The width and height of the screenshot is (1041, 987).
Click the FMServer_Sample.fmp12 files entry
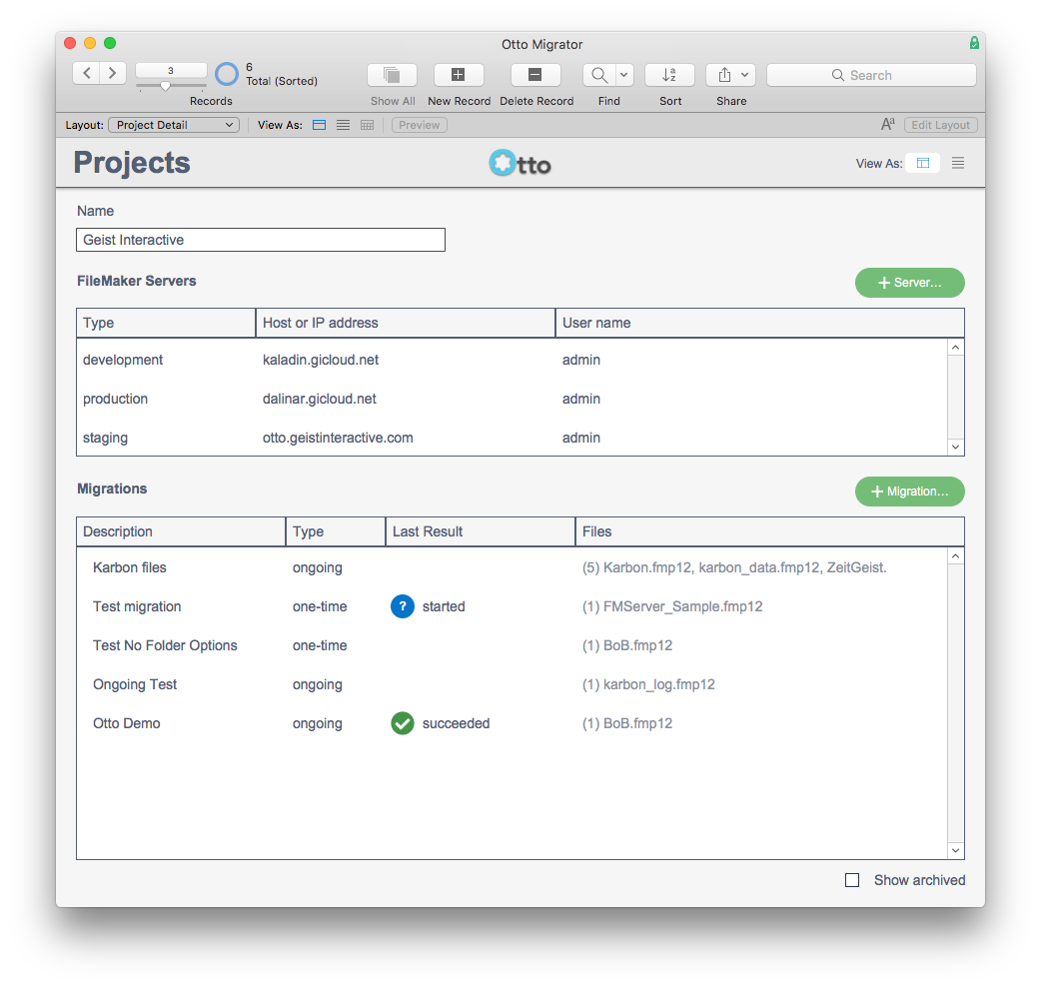(x=672, y=606)
